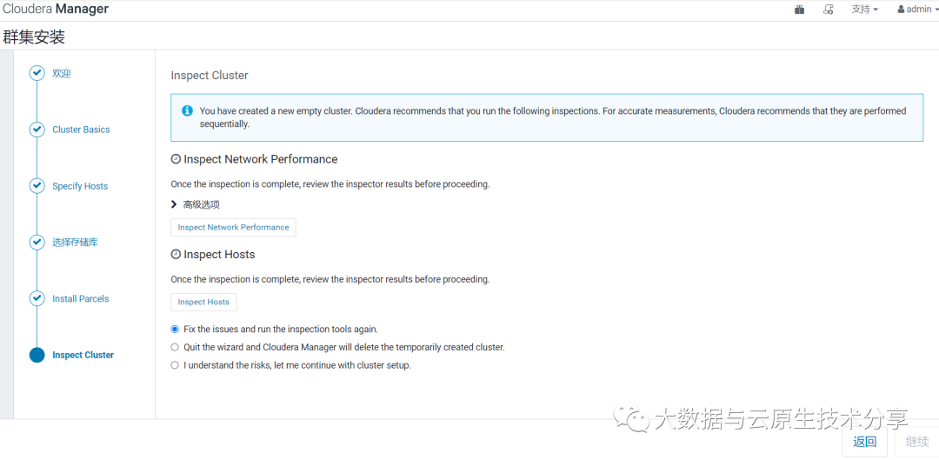Click the Inspect Cluster current step dot
Image resolution: width=939 pixels, height=460 pixels.
37,355
